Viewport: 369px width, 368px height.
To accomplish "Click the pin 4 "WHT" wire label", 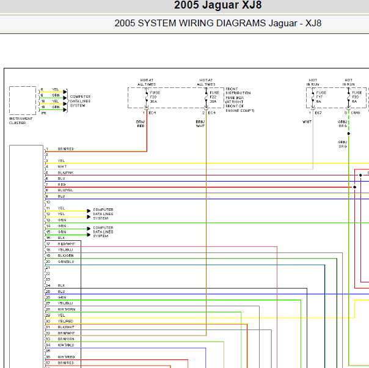I will pos(62,167).
